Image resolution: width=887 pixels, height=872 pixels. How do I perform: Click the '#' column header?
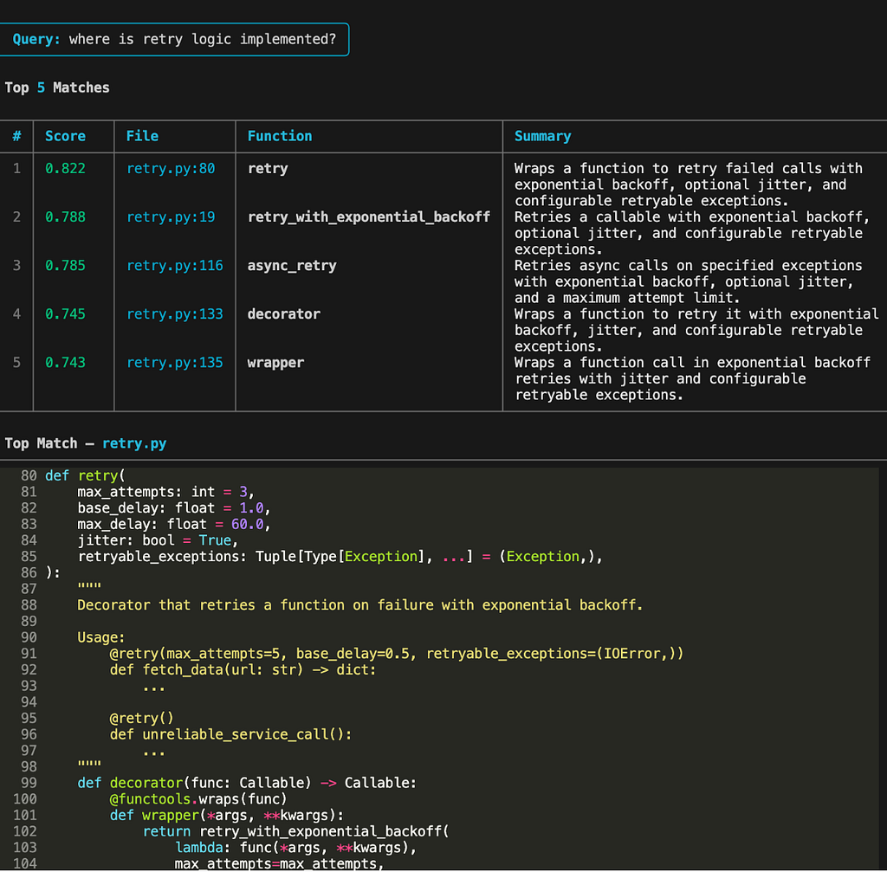[x=17, y=136]
